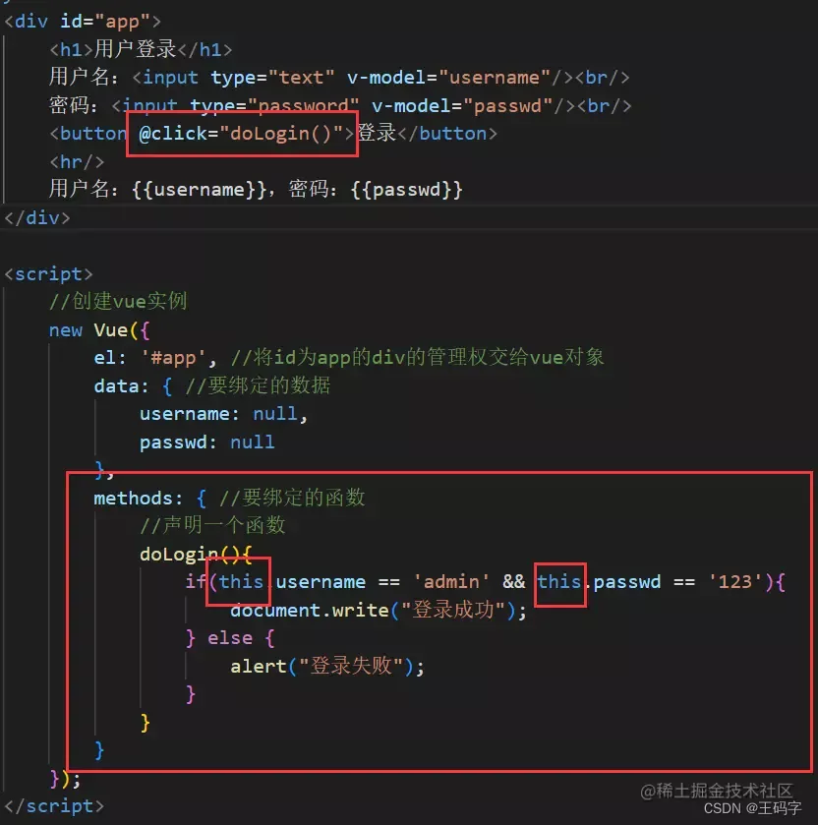This screenshot has width=818, height=825.
Task: Click the this before .passwd
Action: (x=559, y=582)
